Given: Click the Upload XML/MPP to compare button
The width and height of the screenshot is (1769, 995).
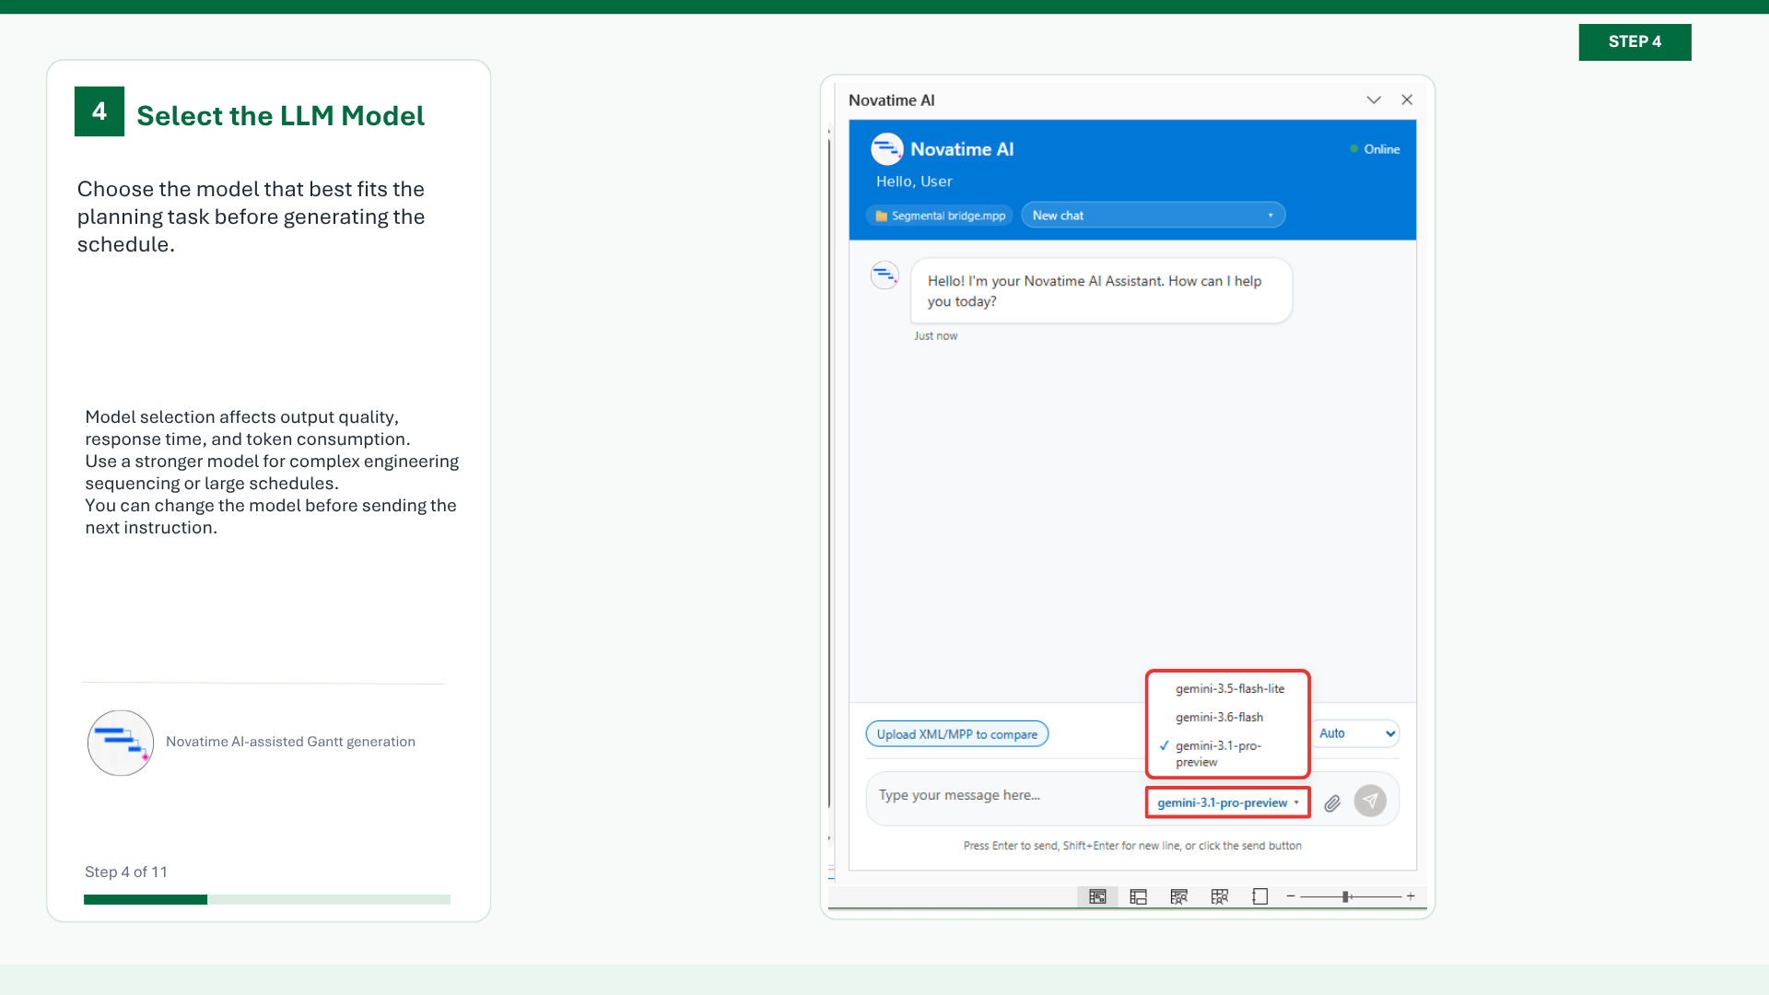Looking at the screenshot, I should click(x=957, y=734).
